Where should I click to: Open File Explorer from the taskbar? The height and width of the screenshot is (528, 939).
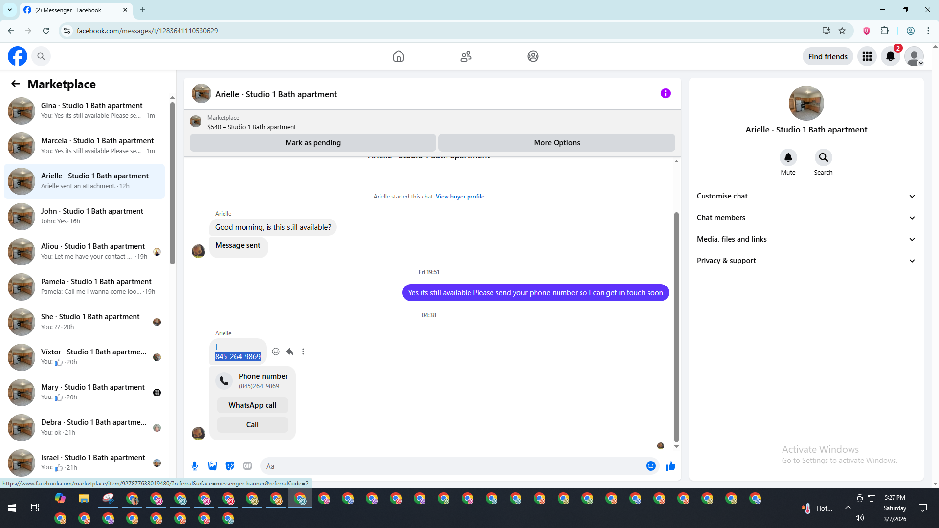point(84,499)
